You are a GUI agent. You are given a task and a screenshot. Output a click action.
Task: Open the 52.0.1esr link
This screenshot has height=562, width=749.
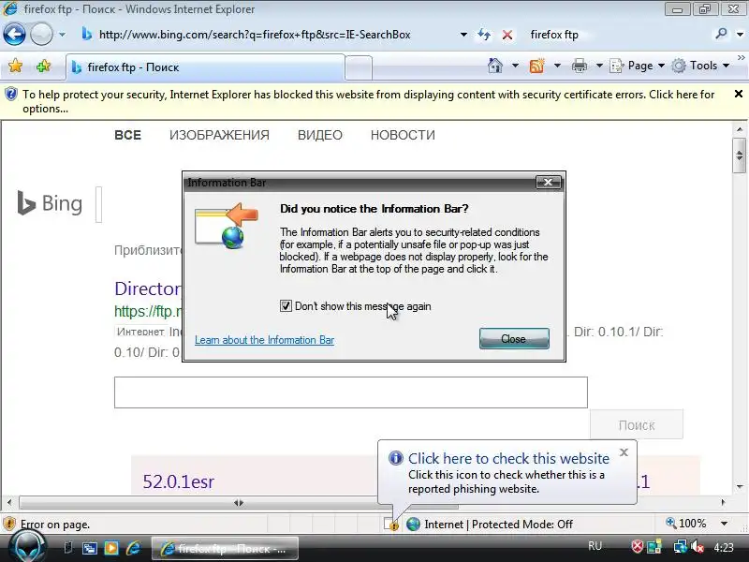tap(178, 481)
